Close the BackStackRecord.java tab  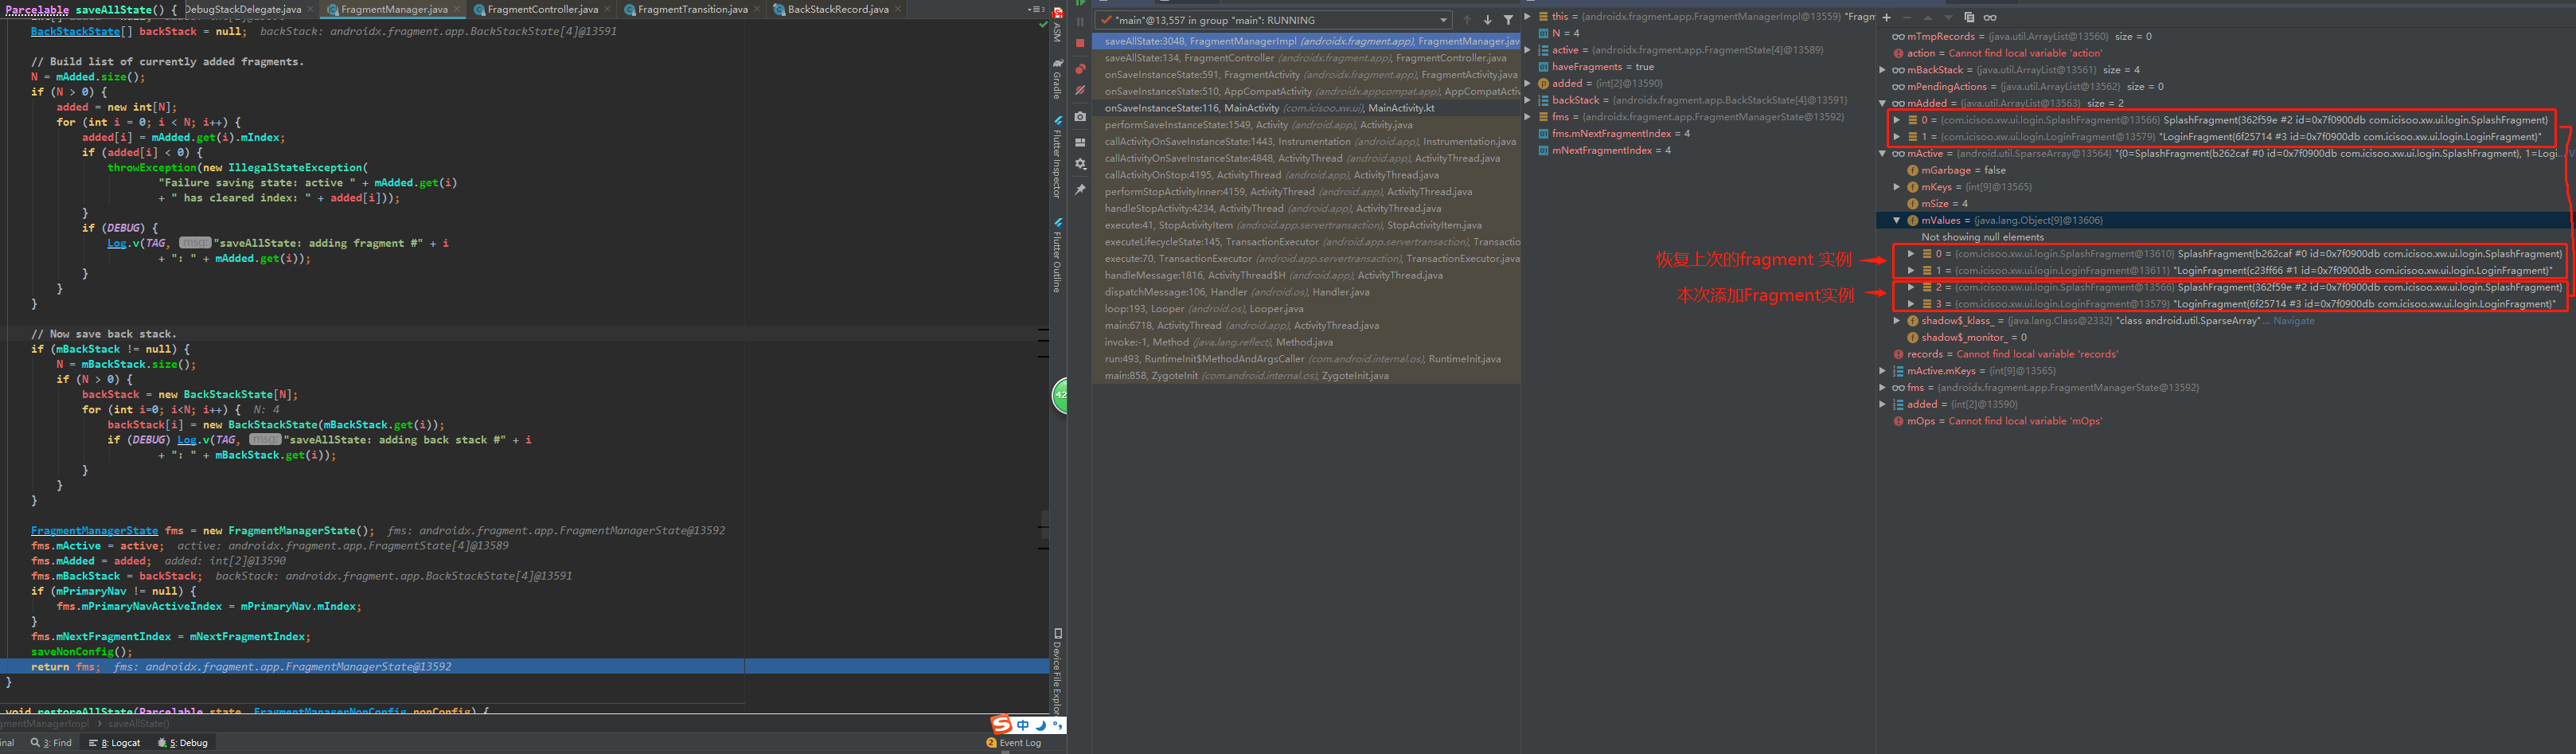coord(898,9)
